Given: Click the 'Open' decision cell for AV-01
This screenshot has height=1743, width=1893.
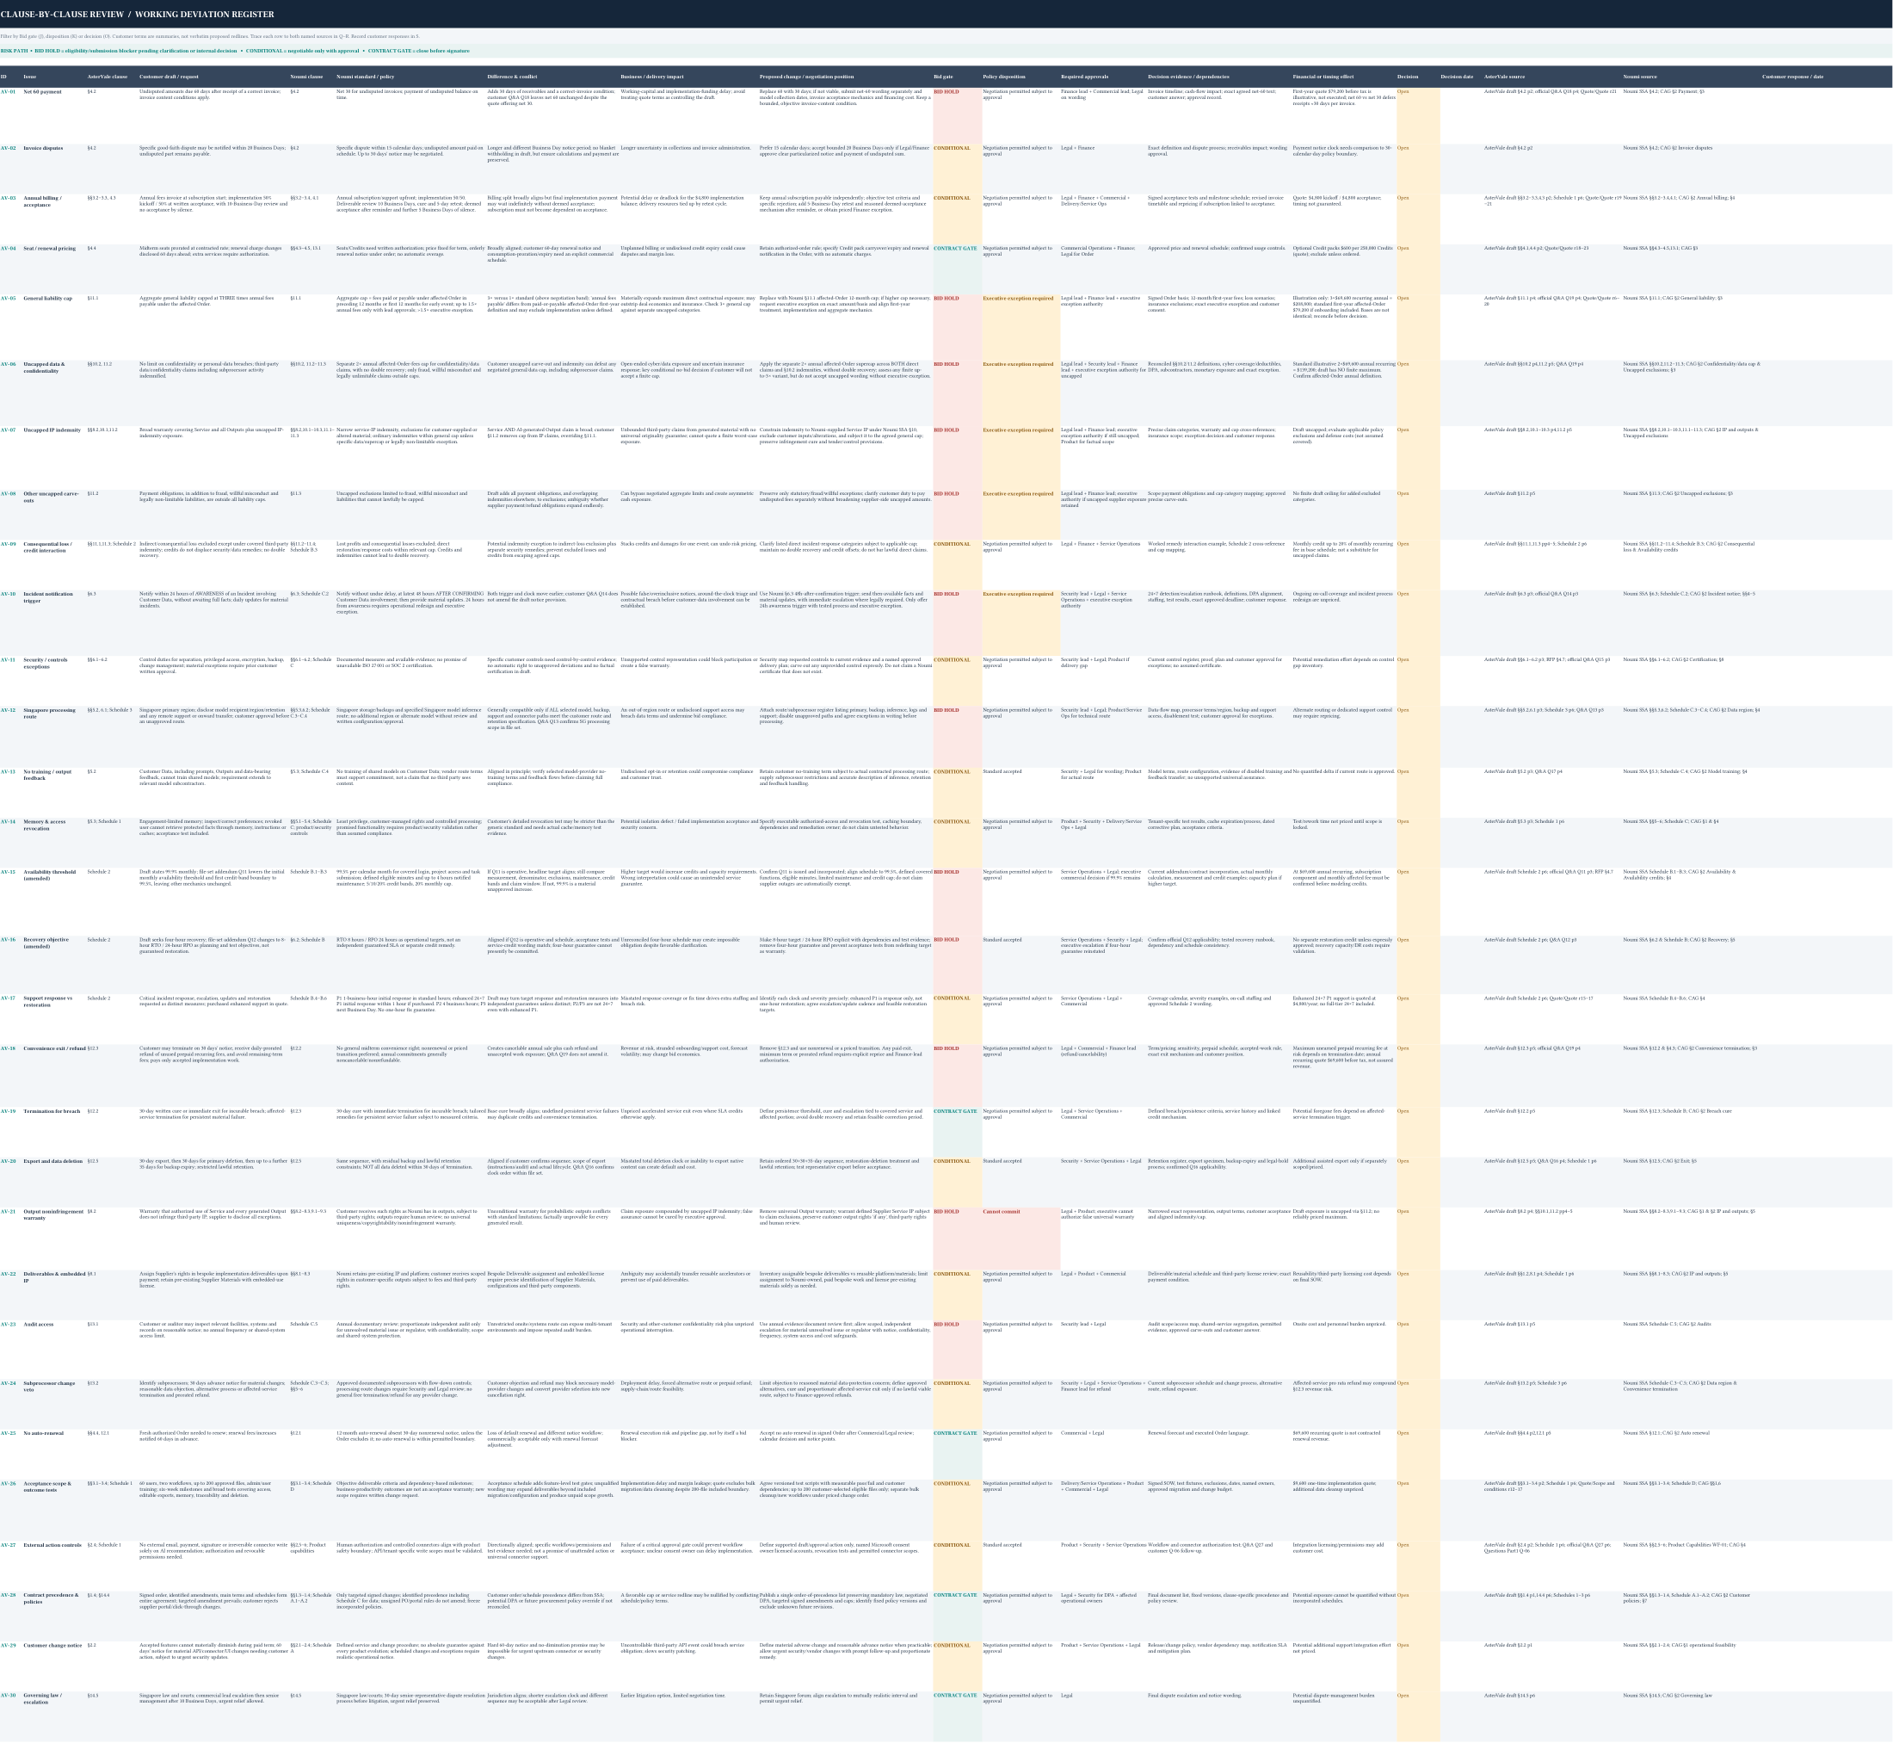Looking at the screenshot, I should click(x=1417, y=115).
